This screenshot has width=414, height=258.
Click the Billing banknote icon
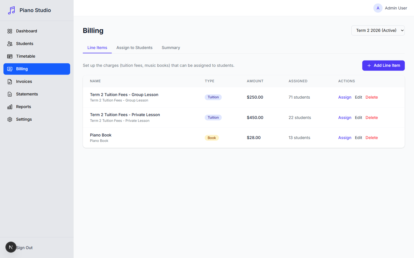tap(10, 69)
